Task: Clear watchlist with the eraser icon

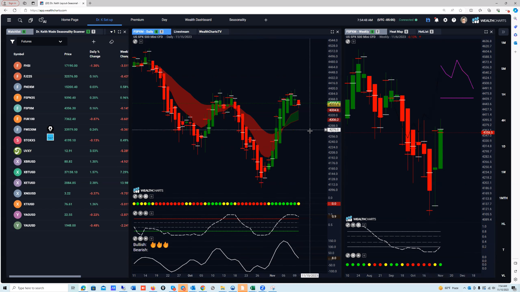Action: 112,42
